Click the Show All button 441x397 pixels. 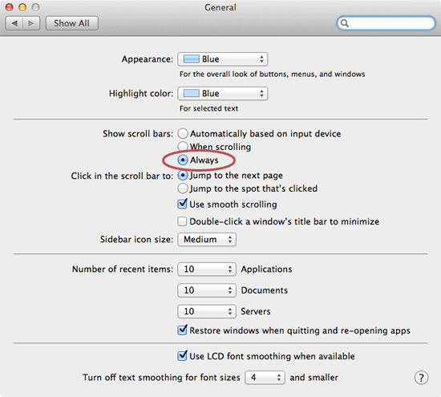tap(71, 23)
